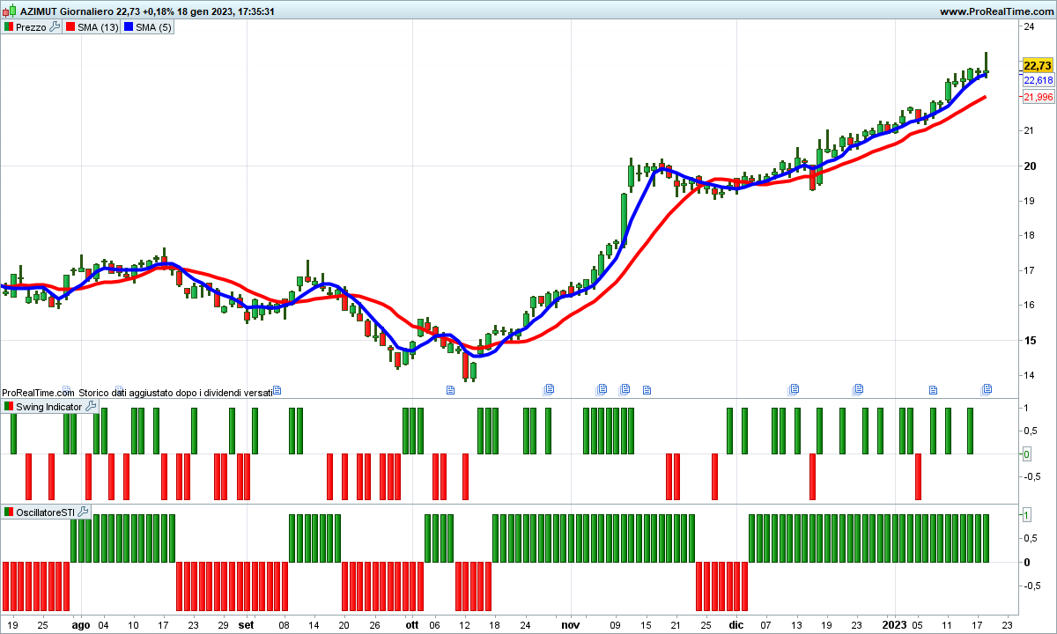Click the 'ott' label on the time axis
Screen dimensions: 1057x634
411,626
